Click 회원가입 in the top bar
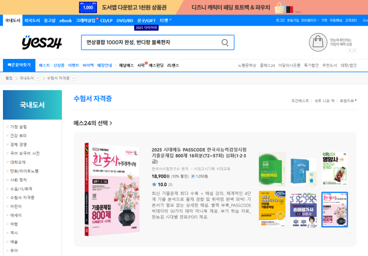Viewport: 368px width, 256px height. click(x=293, y=20)
